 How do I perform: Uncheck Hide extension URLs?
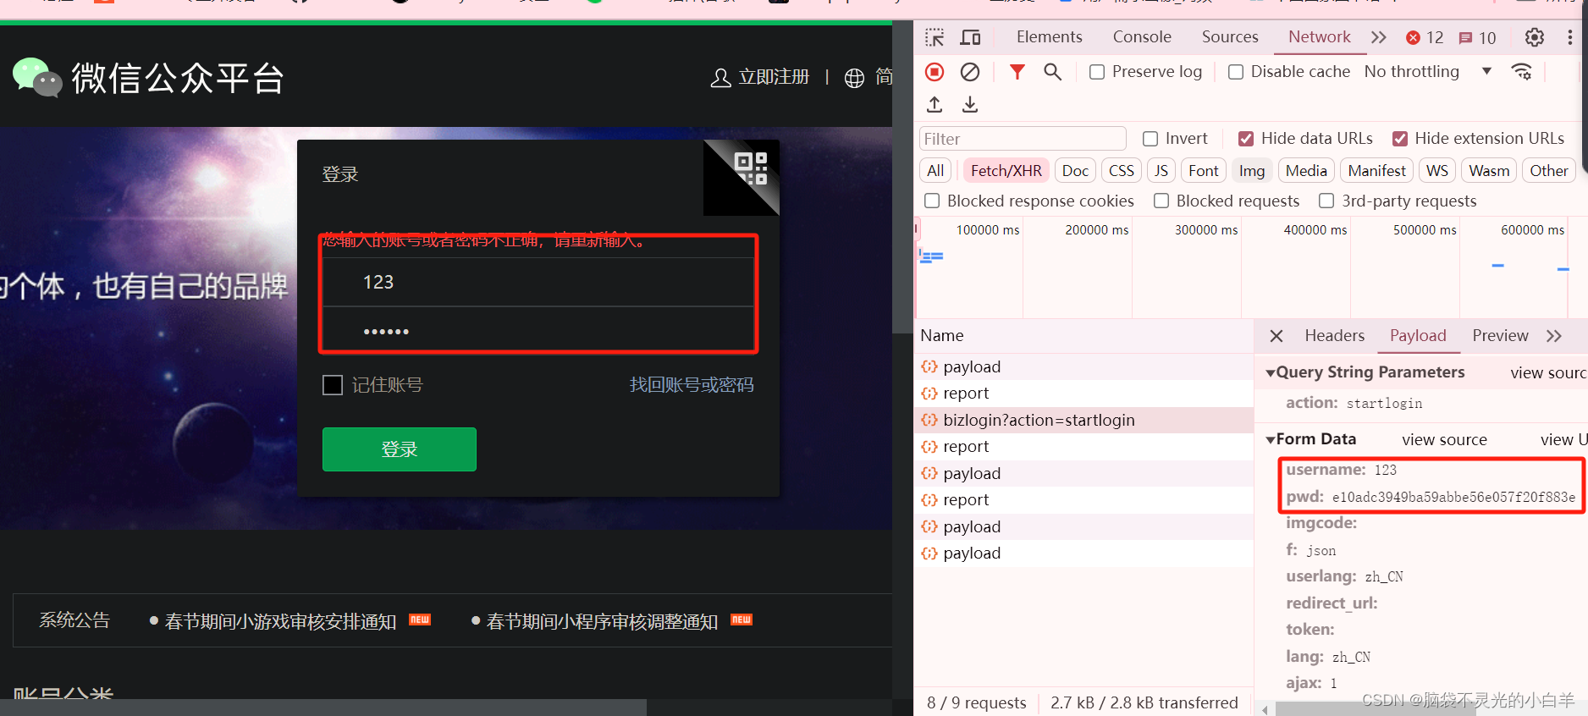(1400, 139)
